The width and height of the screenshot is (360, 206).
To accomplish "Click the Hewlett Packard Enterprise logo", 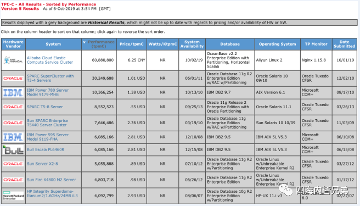I will click(x=13, y=196).
